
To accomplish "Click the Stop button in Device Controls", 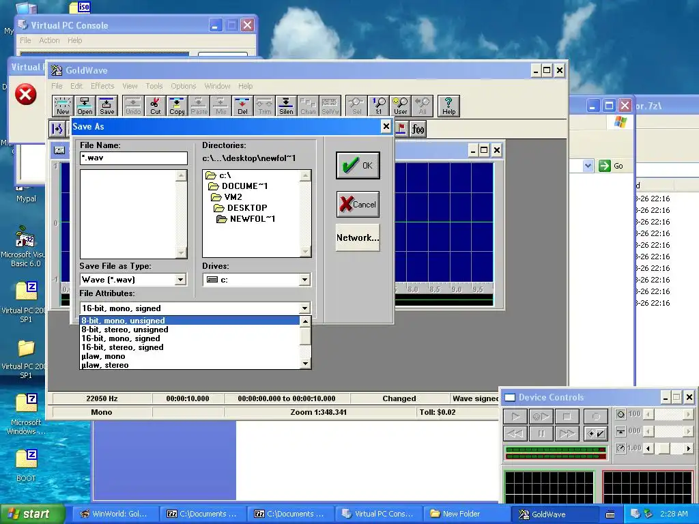I will [x=567, y=417].
